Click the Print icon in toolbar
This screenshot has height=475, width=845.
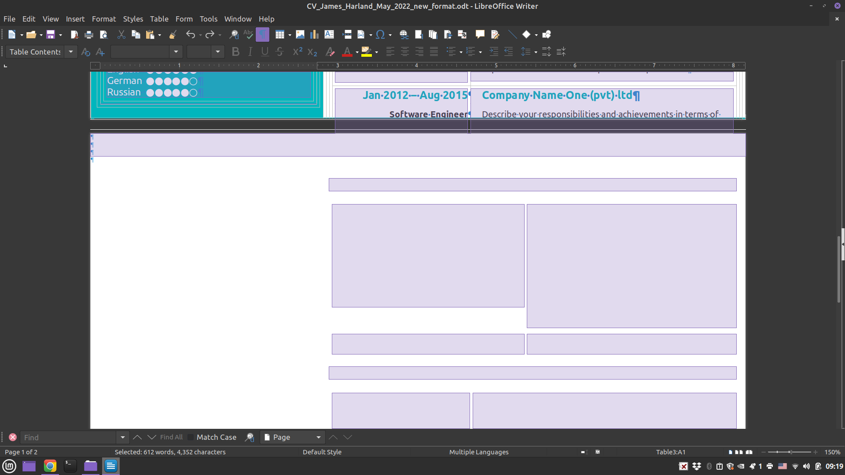pos(89,34)
